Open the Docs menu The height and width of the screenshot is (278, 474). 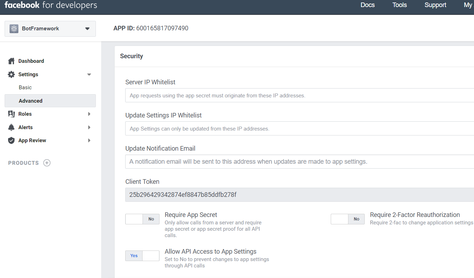click(x=368, y=5)
